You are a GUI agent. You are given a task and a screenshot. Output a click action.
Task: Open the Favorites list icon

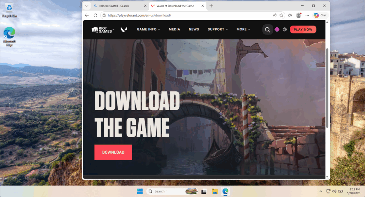(290, 15)
